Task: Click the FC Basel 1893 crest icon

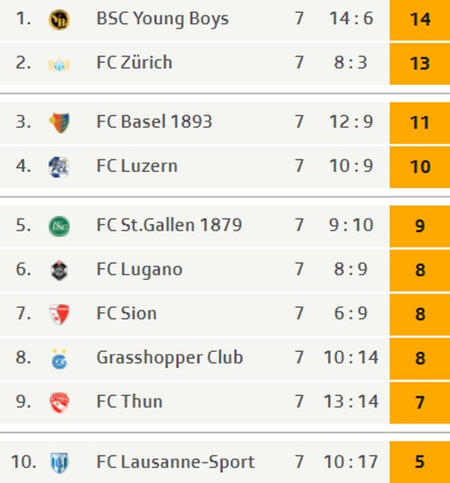Action: coord(59,122)
